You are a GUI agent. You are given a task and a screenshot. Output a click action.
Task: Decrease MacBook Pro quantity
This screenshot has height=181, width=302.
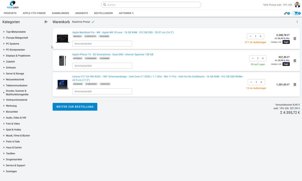tap(250, 36)
